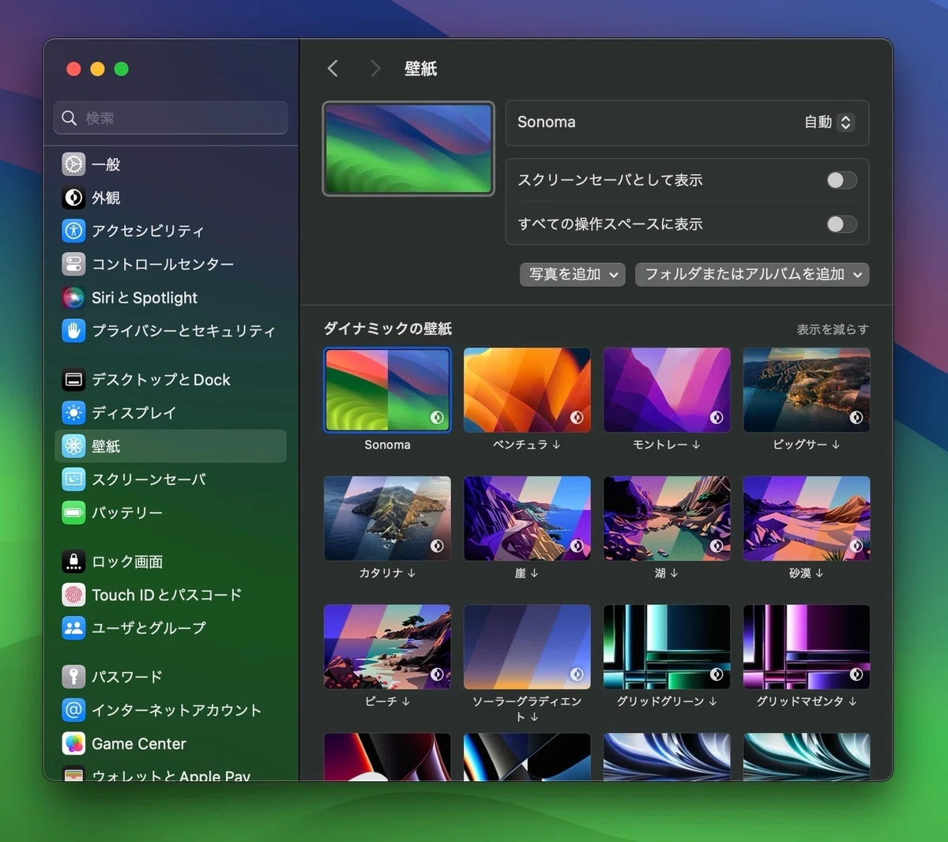Select 湖 wallpaper thumbnail

coord(667,518)
